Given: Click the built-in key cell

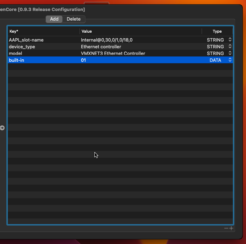Looking at the screenshot, I should 17,60.
